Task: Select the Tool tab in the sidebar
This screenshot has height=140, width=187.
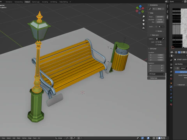Action: click(168, 11)
